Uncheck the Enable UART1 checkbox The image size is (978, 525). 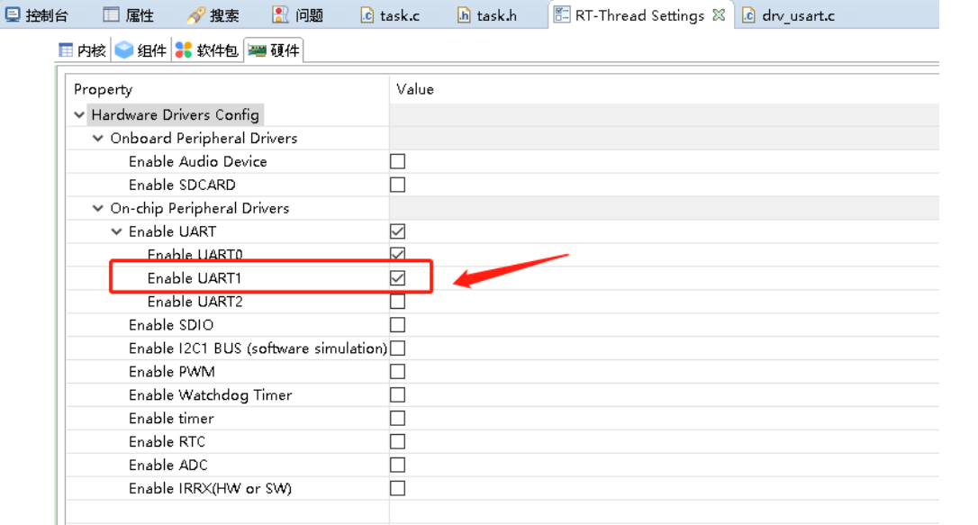[x=397, y=278]
